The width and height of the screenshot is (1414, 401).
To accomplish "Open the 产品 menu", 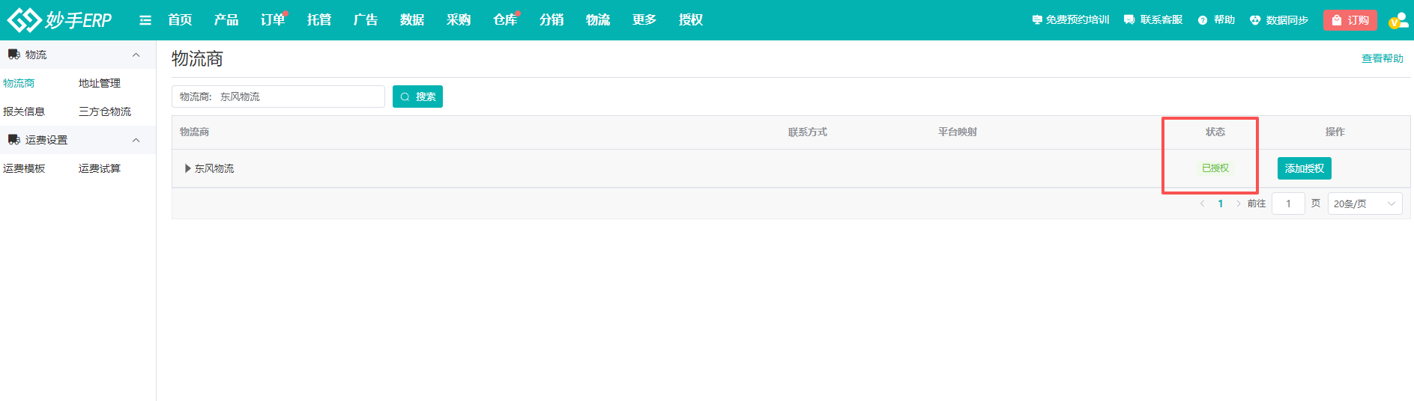I will [x=226, y=19].
